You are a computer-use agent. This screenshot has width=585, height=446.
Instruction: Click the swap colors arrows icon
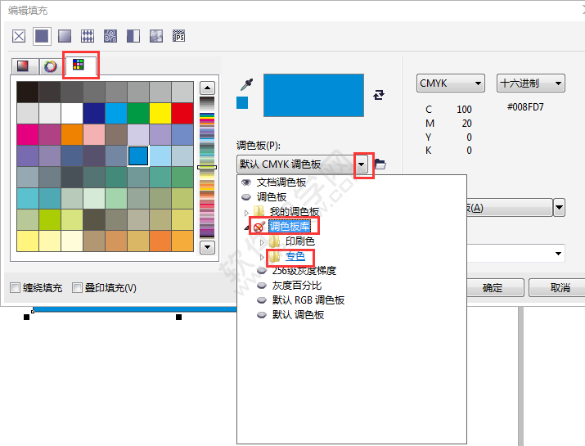(x=379, y=95)
